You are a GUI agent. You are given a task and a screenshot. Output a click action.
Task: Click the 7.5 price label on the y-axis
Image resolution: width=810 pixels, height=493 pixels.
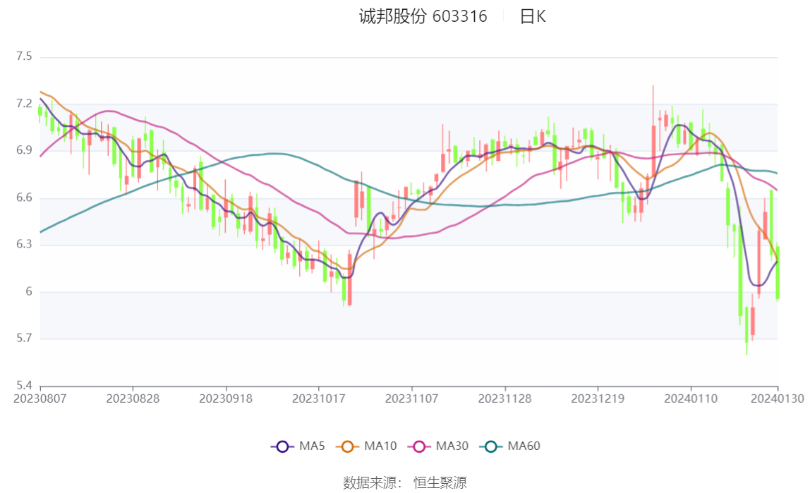tap(25, 56)
